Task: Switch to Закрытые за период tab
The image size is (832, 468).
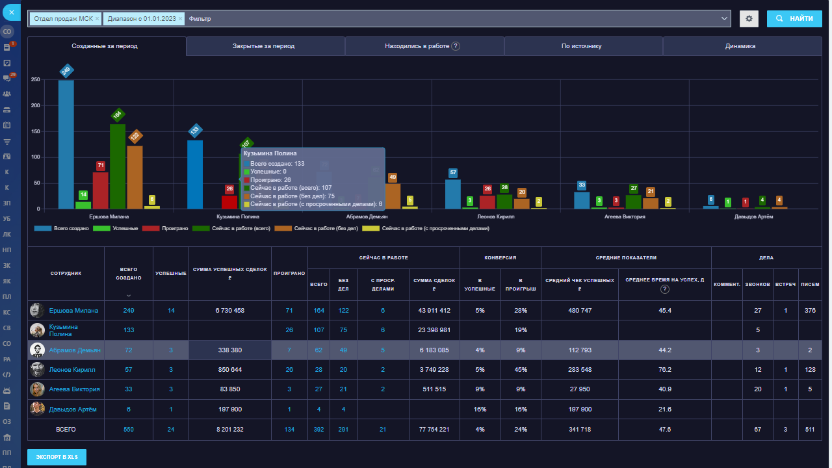Action: tap(265, 46)
